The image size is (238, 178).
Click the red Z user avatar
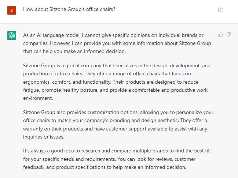pyautogui.click(x=12, y=10)
